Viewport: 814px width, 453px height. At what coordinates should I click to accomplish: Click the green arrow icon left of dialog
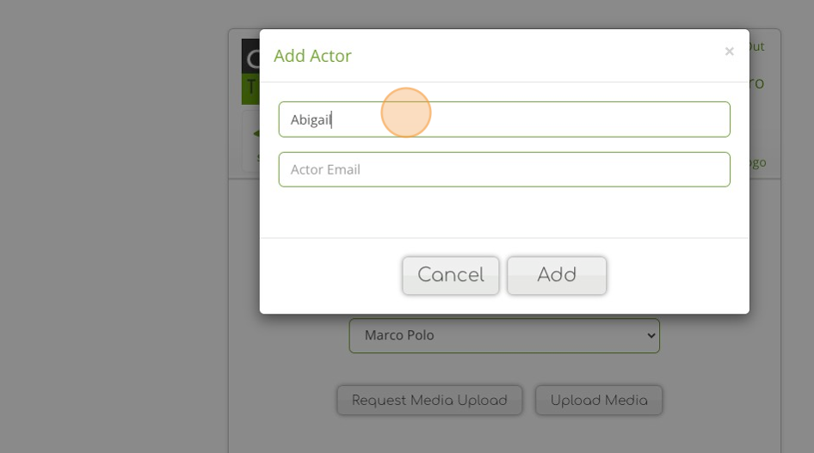click(255, 133)
